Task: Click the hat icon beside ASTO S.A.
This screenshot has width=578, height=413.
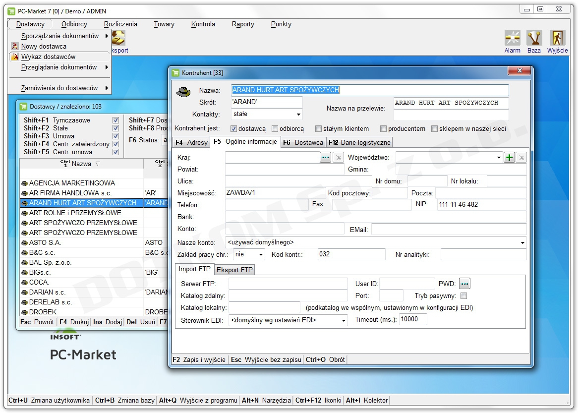Action: [24, 242]
